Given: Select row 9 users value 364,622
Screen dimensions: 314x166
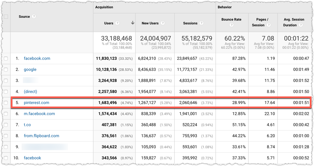Looking at the screenshot, I should click(109, 147).
